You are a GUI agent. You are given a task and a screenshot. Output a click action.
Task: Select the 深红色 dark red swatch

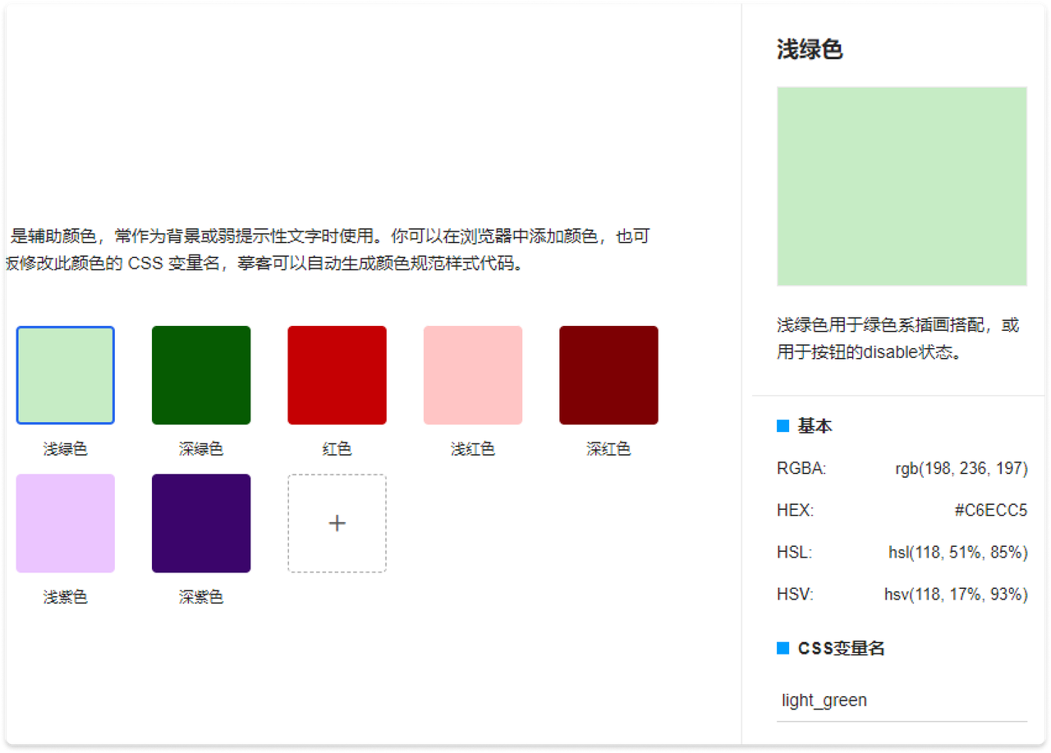pos(608,375)
